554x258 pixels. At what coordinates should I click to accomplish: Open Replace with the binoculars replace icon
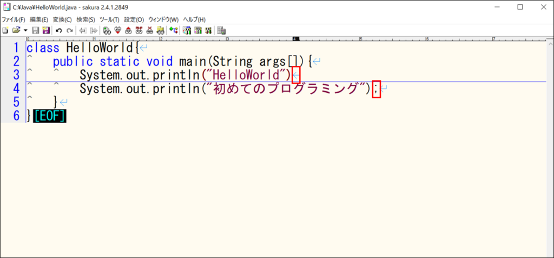point(139,31)
